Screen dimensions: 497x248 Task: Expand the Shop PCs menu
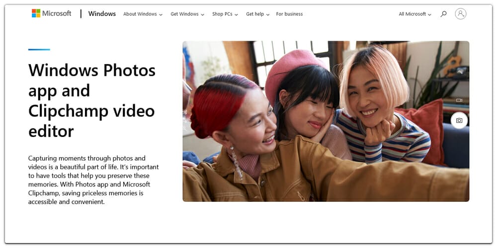(x=225, y=14)
